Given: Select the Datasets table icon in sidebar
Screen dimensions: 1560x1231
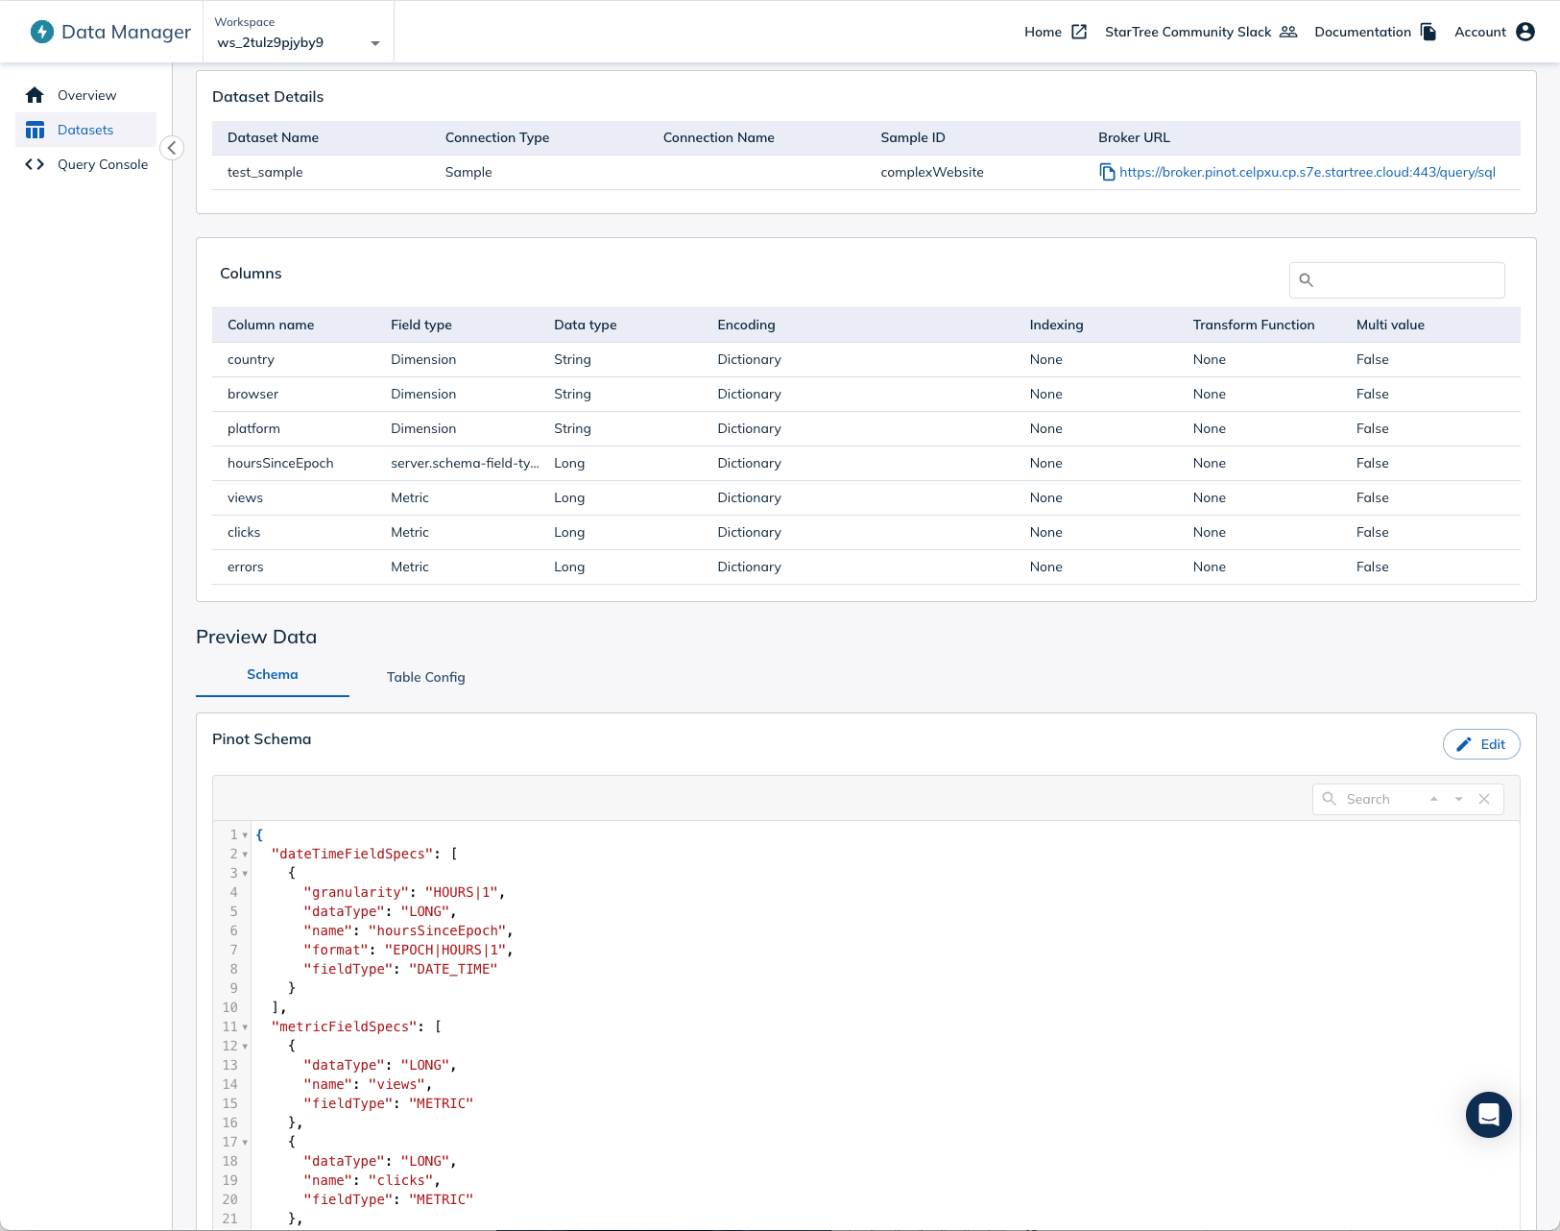Looking at the screenshot, I should click(36, 129).
